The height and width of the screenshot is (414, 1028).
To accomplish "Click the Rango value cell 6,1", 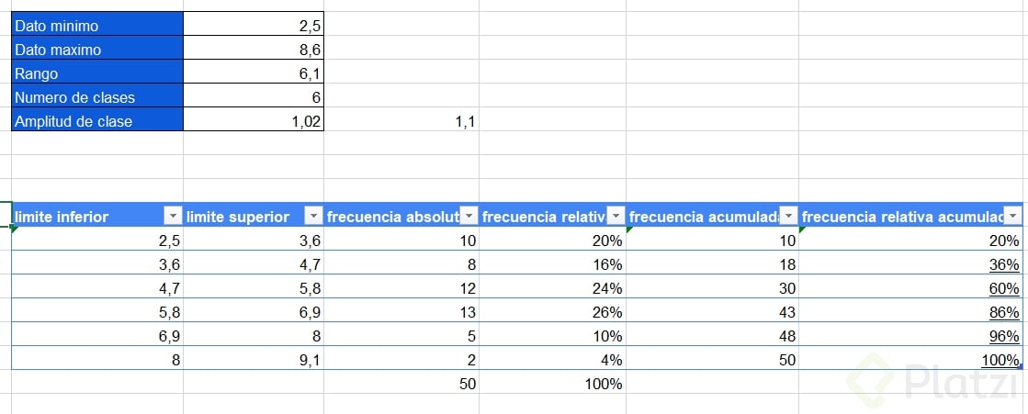I will (253, 73).
